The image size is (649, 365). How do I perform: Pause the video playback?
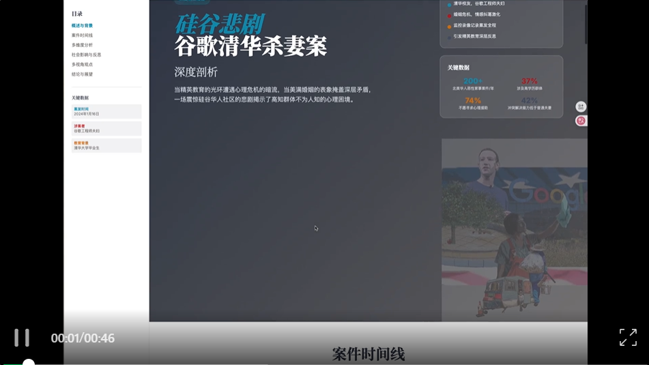coord(22,338)
